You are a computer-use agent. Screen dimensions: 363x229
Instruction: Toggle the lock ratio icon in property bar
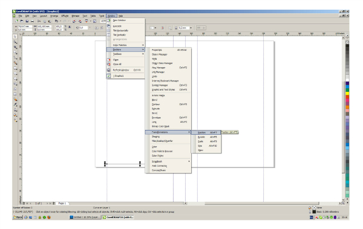tap(70, 27)
